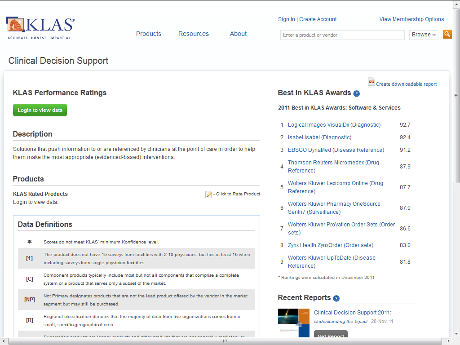The height and width of the screenshot is (345, 460).
Task: Click the 81.8 score for UpToDate
Action: tap(405, 262)
